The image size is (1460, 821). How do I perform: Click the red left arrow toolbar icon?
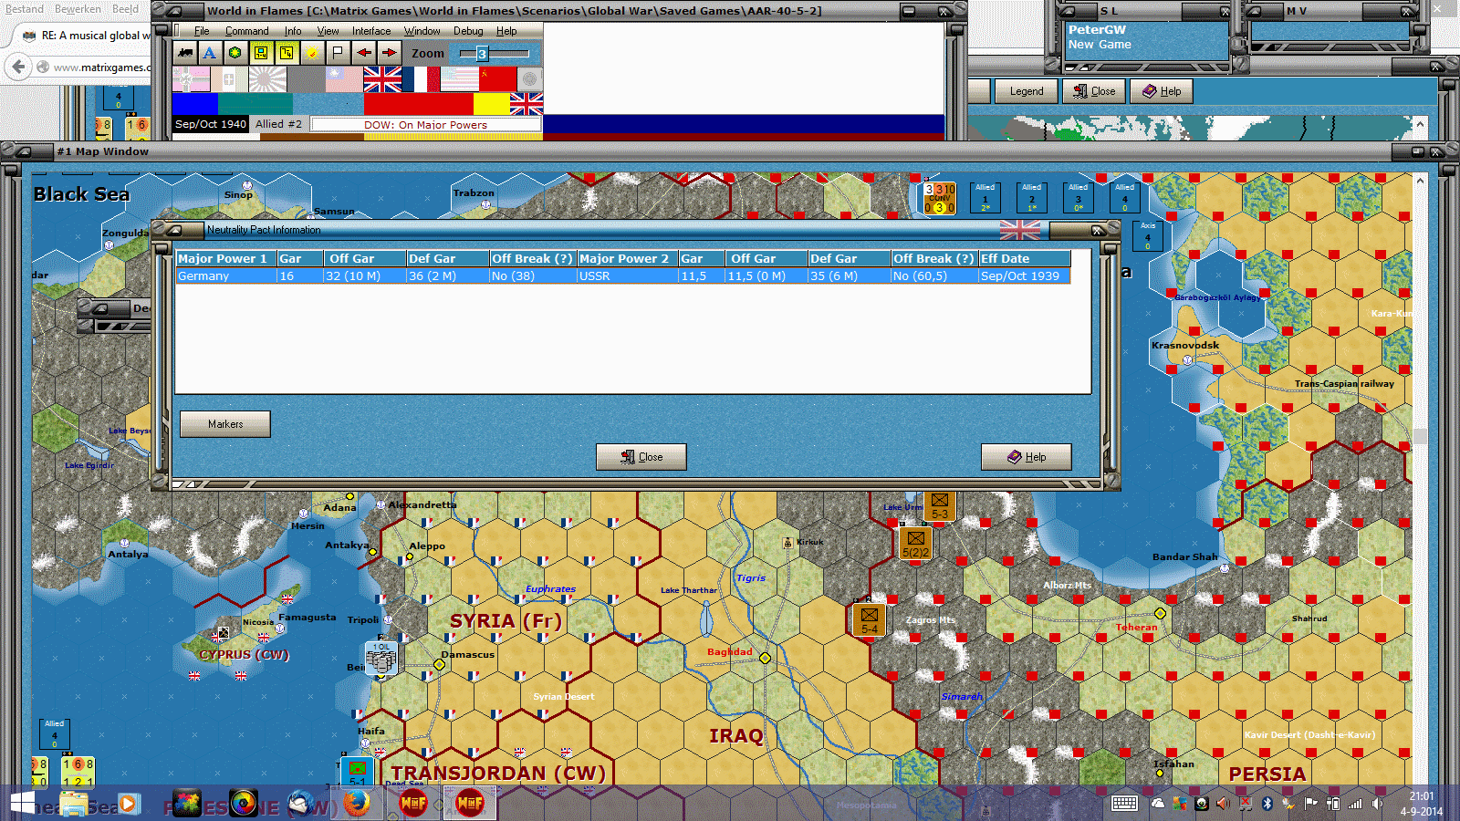click(x=364, y=53)
